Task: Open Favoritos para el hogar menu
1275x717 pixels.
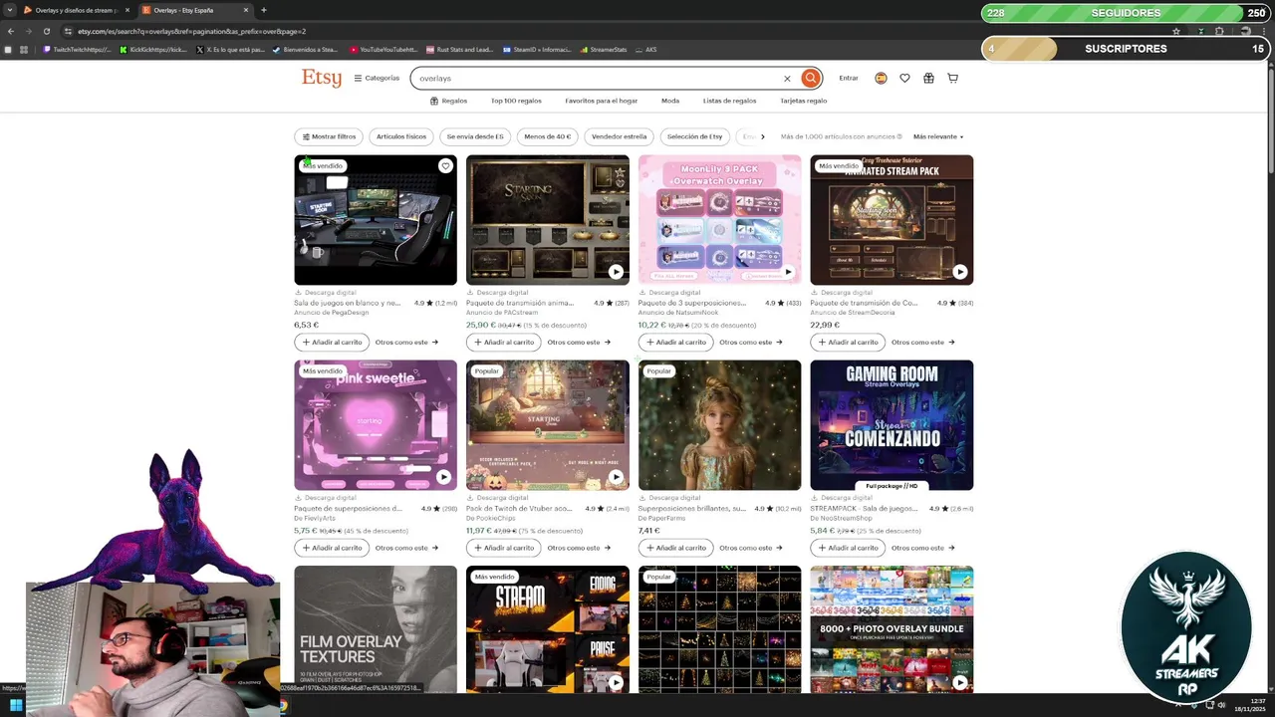Action: (x=601, y=101)
